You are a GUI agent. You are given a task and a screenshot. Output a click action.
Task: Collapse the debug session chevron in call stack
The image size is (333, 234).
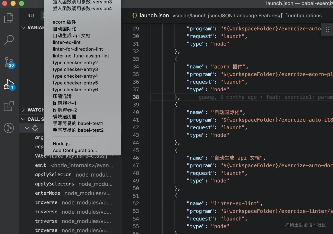click(x=27, y=128)
